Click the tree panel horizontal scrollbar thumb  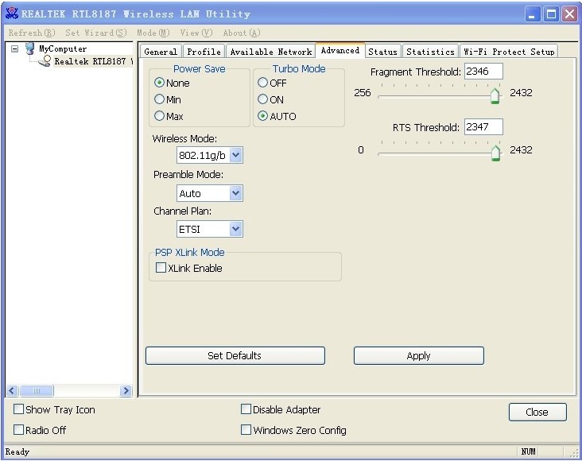tap(37, 390)
